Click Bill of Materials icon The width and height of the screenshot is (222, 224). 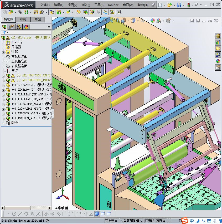point(85,12)
